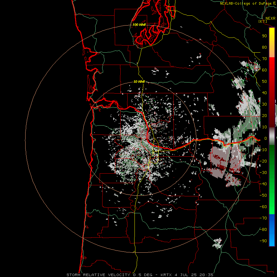Select the 90 value on velocity scale
Viewport: 277px width, 277px height.
coord(264,36)
